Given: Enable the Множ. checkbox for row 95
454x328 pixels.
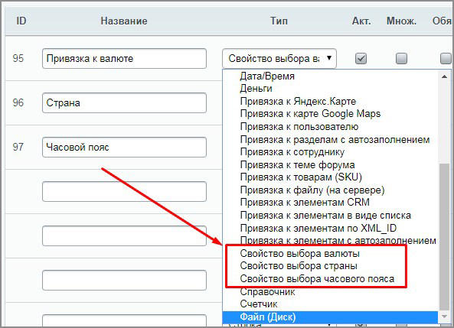Looking at the screenshot, I should [x=401, y=58].
